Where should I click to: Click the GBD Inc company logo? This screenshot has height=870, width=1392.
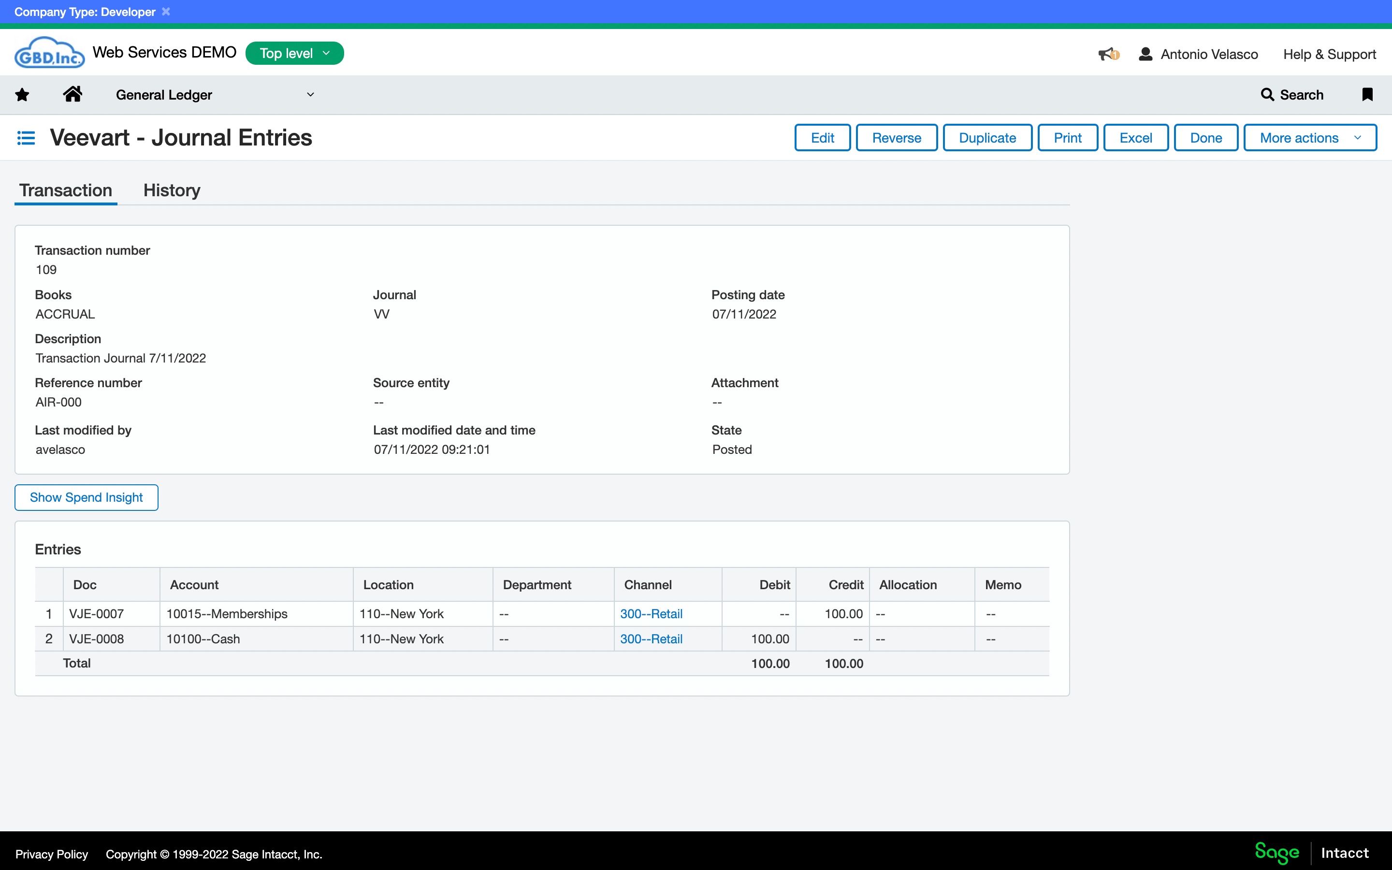coord(49,52)
